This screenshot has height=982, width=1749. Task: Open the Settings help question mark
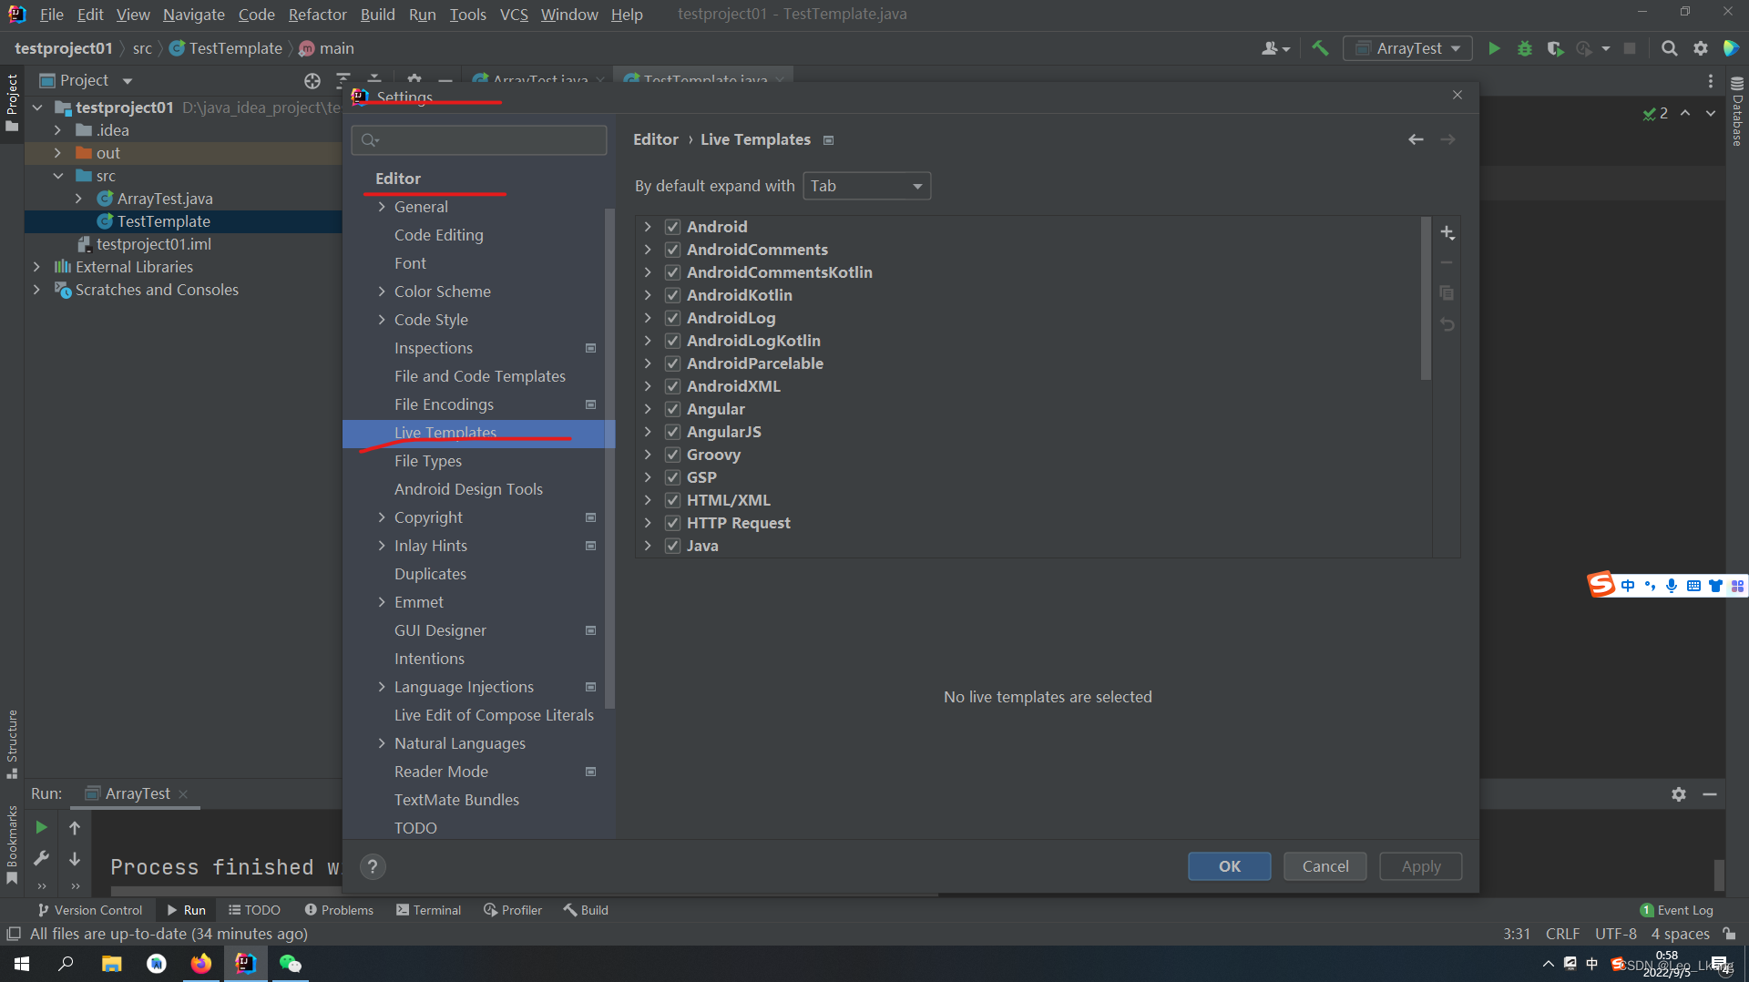pos(373,866)
